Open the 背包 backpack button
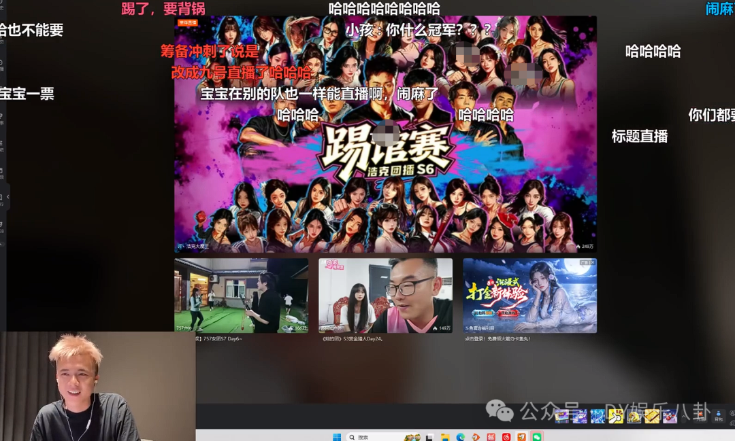Screen dimensions: 735x441 (719, 416)
